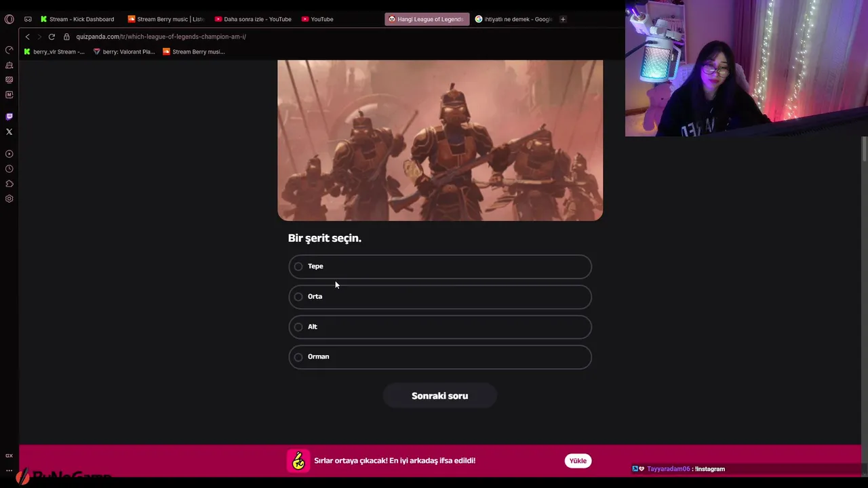
Task: Click the Tayyaradam06 chat username
Action: [668, 469]
